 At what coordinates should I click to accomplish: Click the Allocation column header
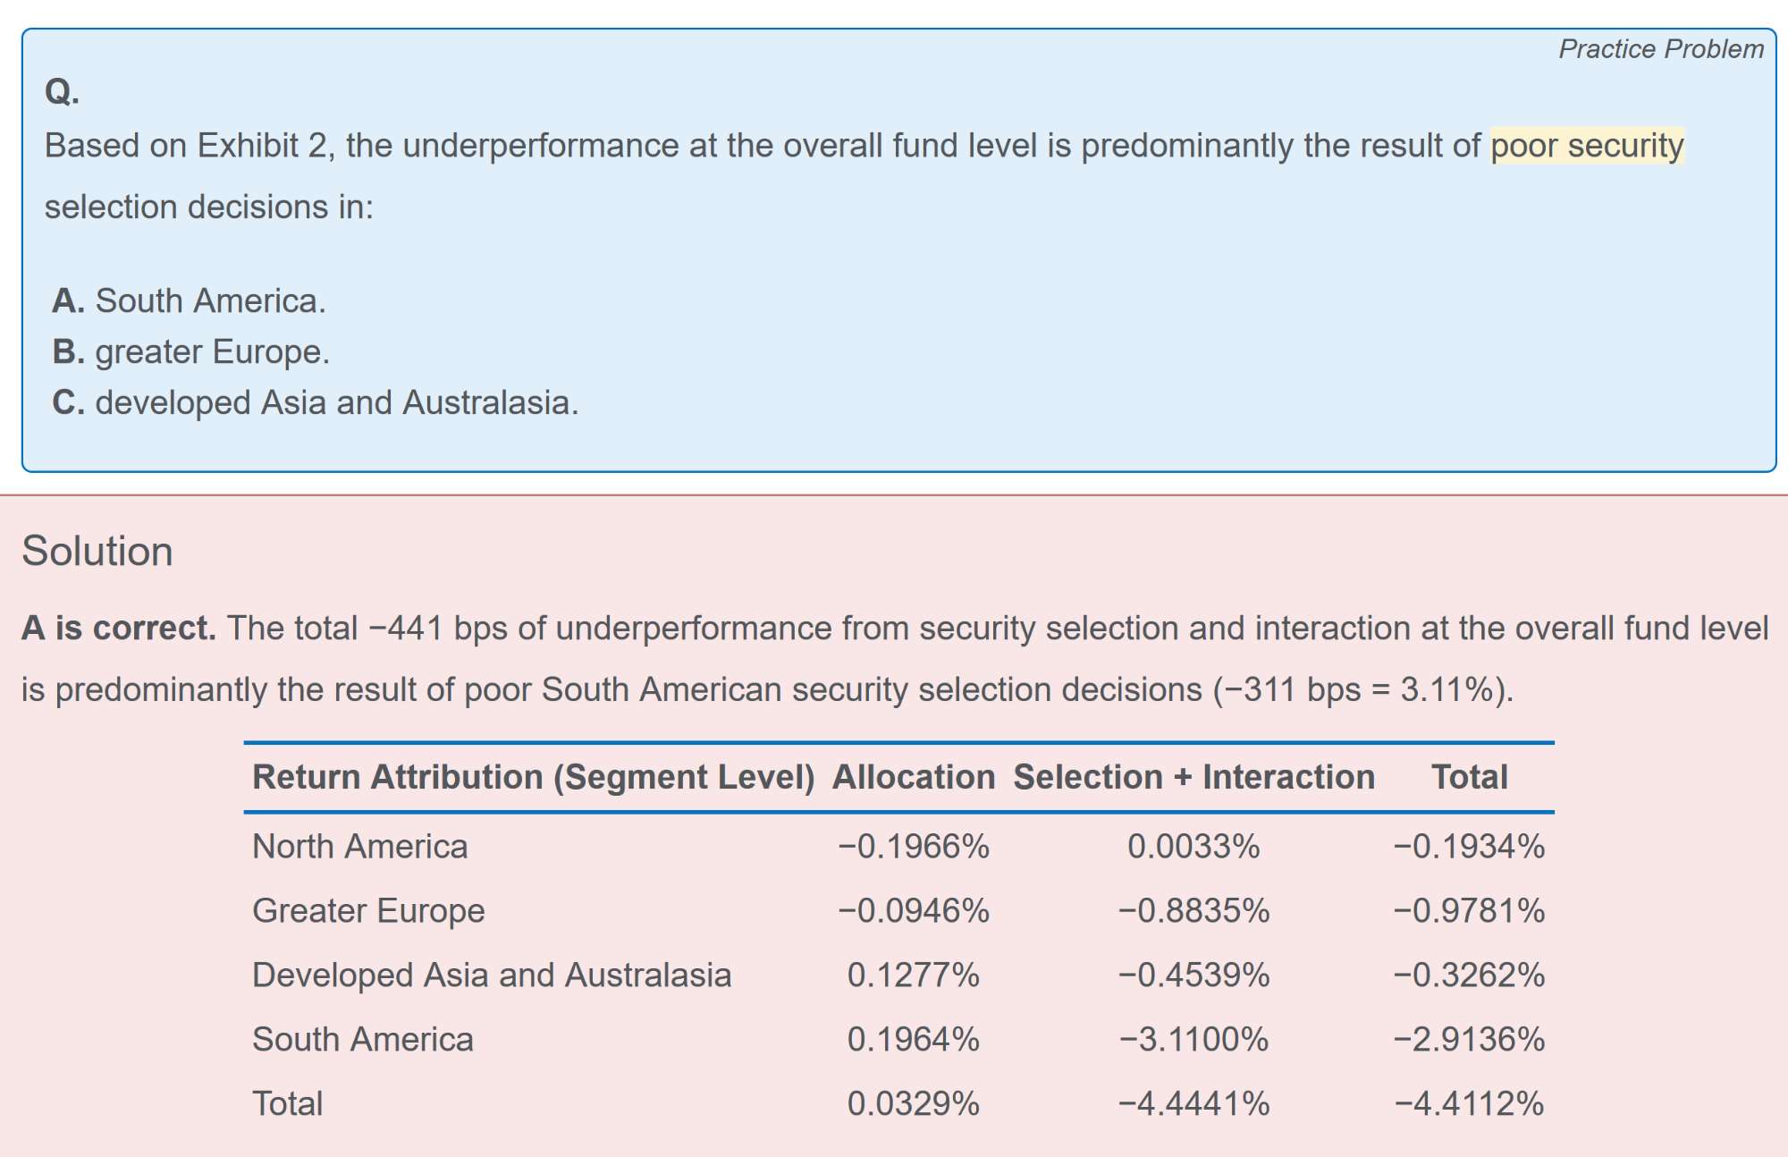pos(914,777)
